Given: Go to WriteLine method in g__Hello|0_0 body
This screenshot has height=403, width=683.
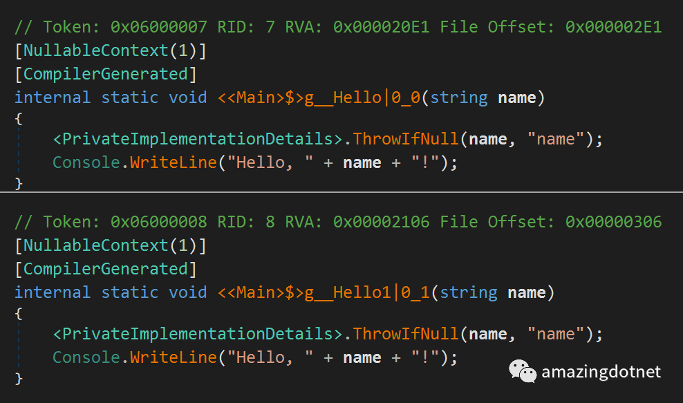Looking at the screenshot, I should point(174,163).
